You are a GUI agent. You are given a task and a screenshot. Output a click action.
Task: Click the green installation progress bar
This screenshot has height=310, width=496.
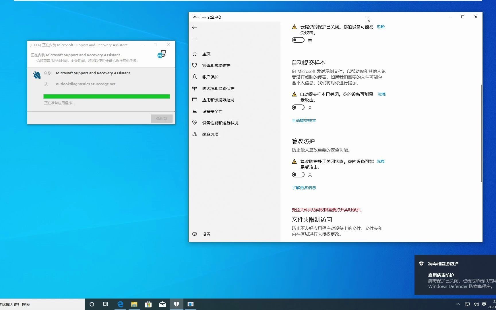[x=106, y=96]
